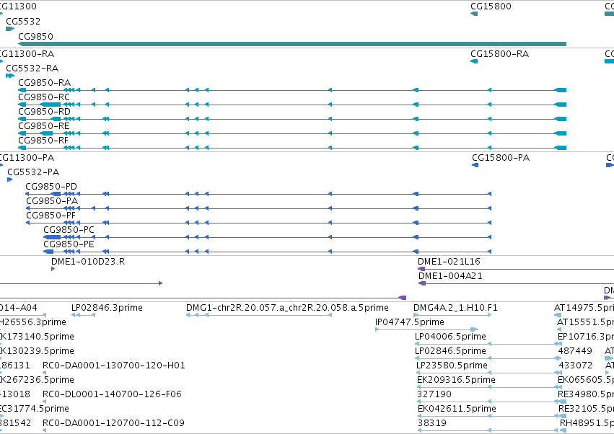Select the CG11300-PA protein label
This screenshot has width=614, height=434.
[27, 158]
